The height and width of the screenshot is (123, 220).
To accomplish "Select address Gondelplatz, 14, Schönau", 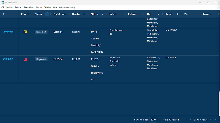I will click(153, 36).
